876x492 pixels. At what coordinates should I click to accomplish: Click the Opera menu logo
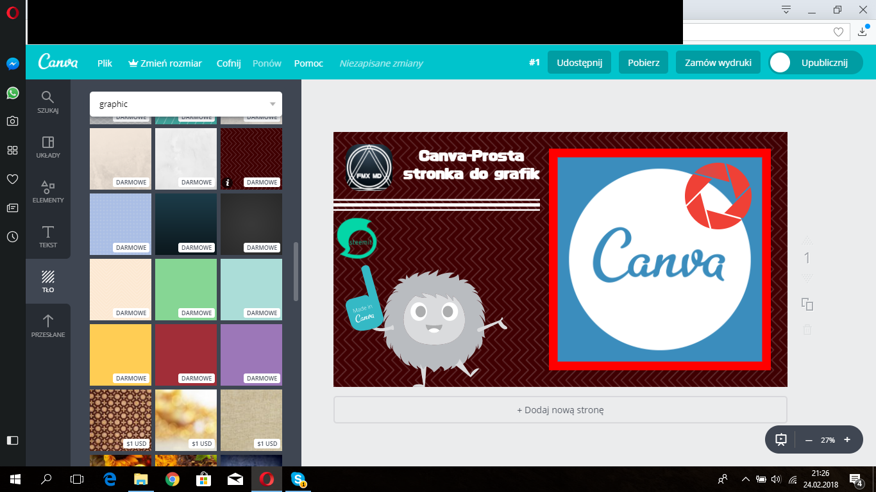[13, 12]
